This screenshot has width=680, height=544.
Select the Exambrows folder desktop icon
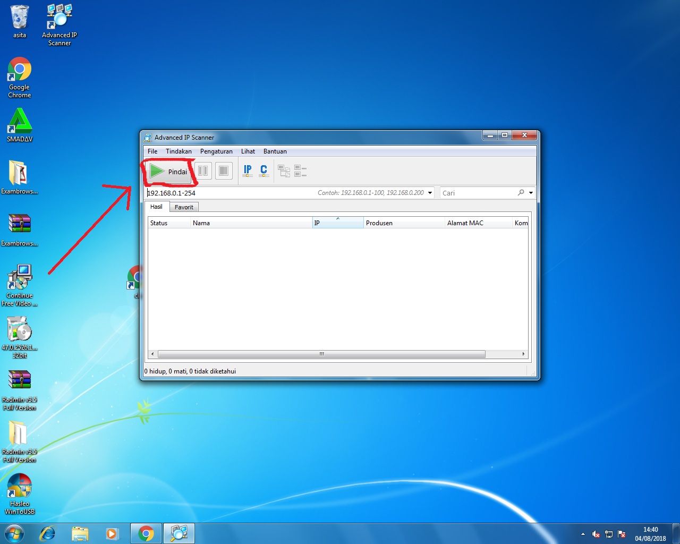pyautogui.click(x=20, y=177)
